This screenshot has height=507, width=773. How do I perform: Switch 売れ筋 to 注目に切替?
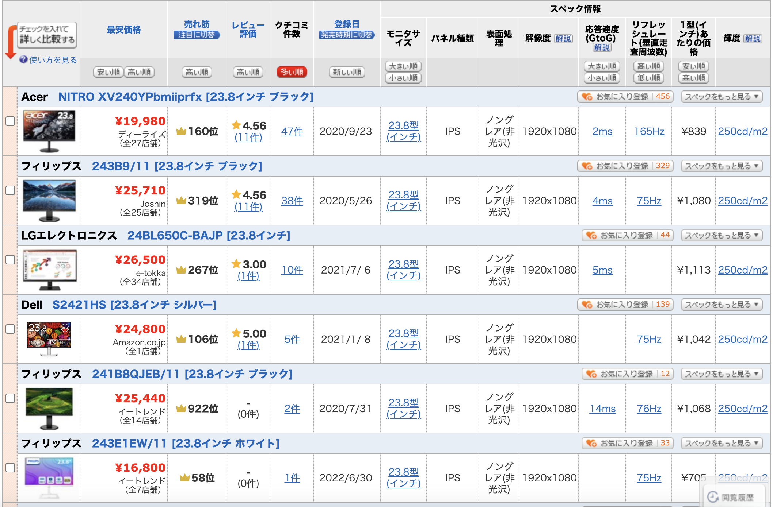pos(197,35)
